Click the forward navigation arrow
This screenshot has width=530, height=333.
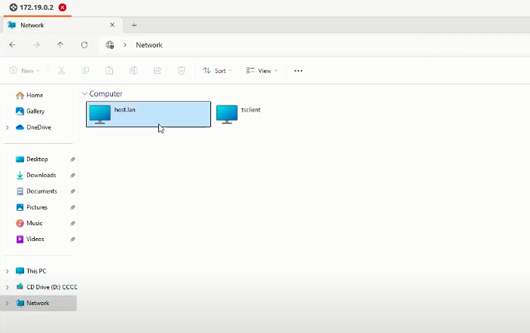pyautogui.click(x=36, y=45)
